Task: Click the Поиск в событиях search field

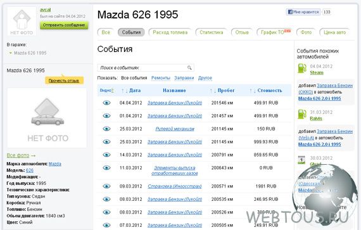Action: point(146,68)
